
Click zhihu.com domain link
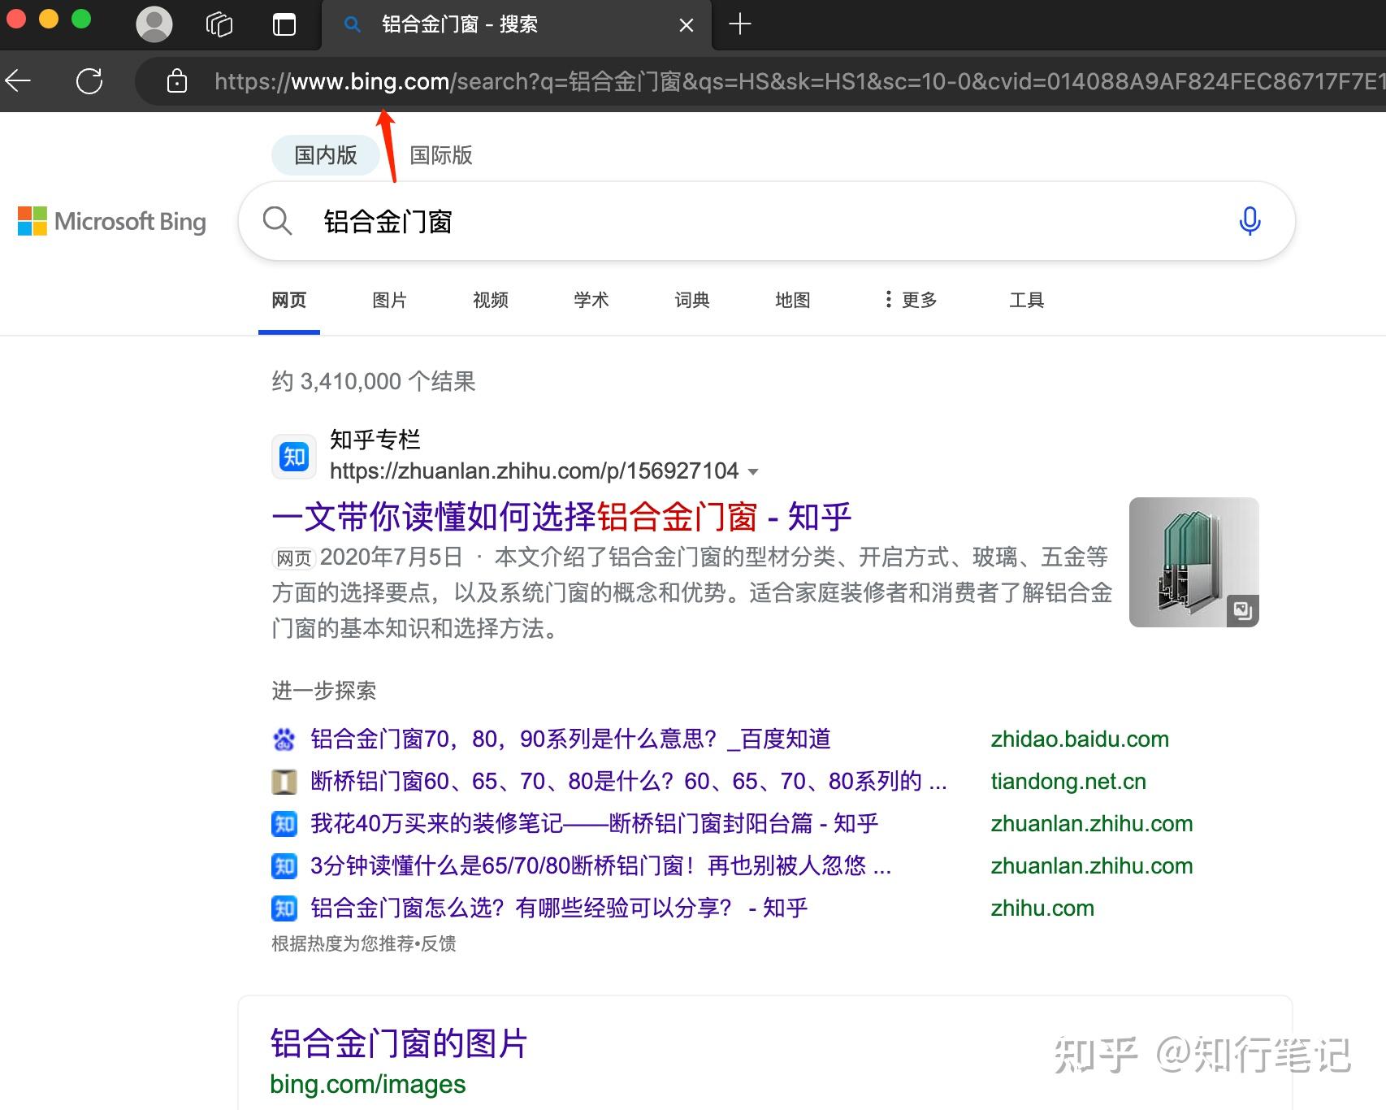coord(1042,908)
